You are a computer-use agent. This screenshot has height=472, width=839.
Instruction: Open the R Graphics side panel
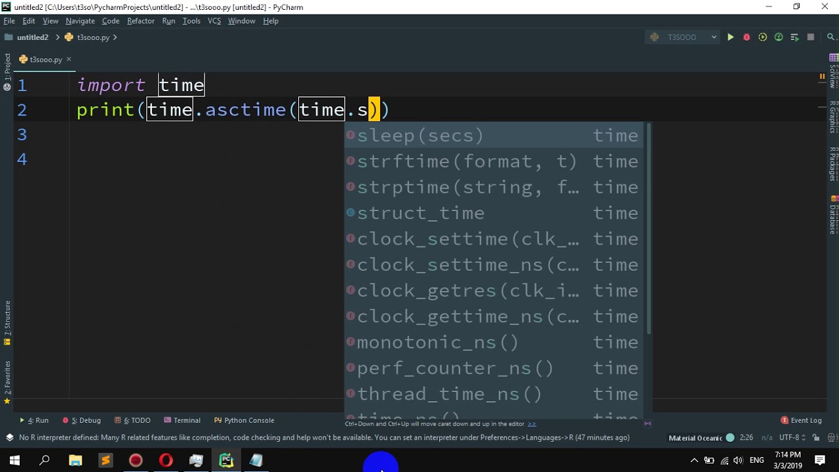[x=834, y=117]
